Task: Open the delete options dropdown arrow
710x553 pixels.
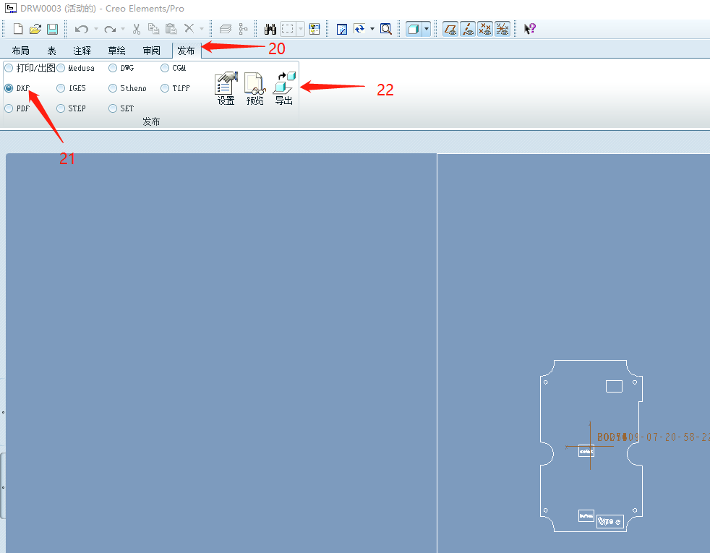Action: pyautogui.click(x=202, y=29)
